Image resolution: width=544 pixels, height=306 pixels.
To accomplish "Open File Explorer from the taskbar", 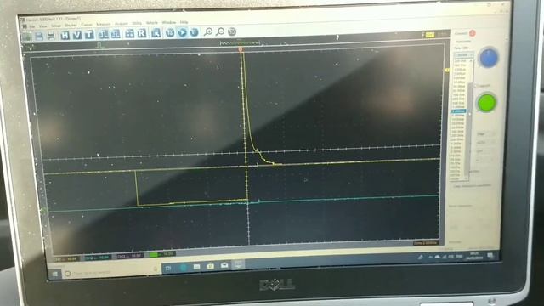I will point(196,267).
